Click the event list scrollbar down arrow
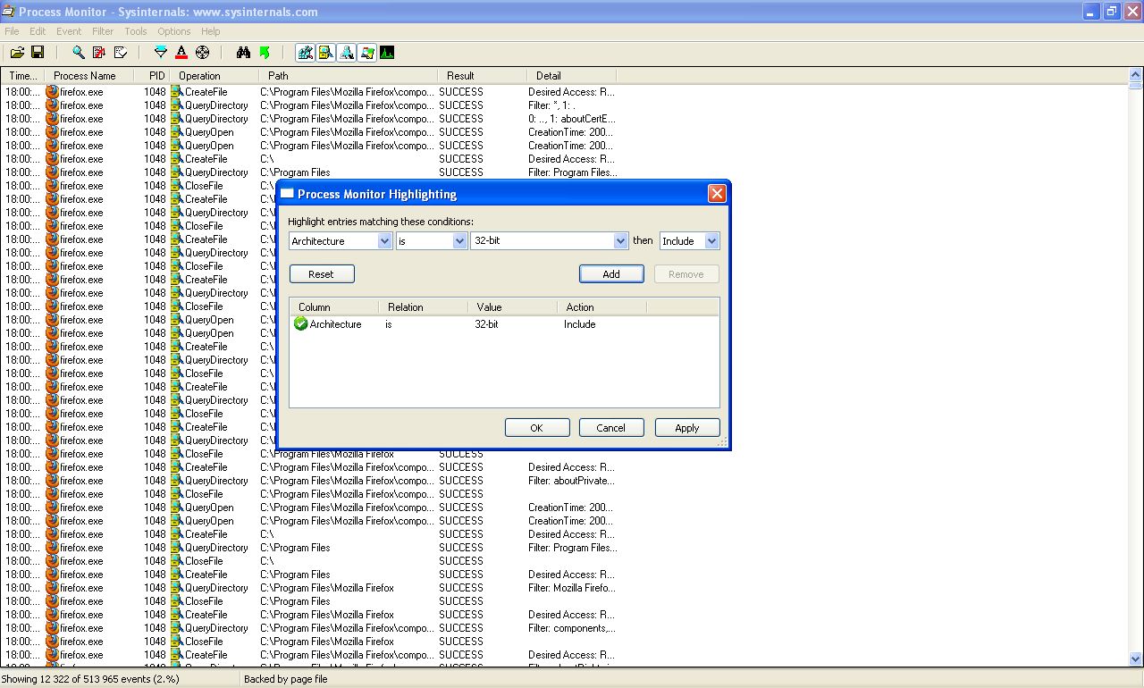This screenshot has height=688, width=1144. (1135, 659)
